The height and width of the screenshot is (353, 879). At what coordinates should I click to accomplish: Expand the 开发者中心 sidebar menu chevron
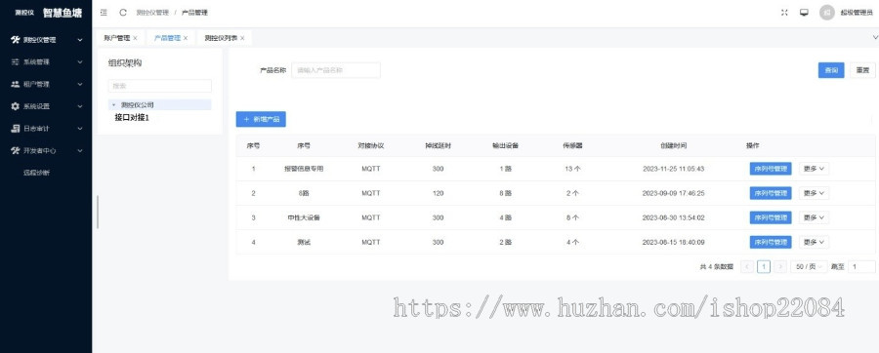(x=80, y=150)
